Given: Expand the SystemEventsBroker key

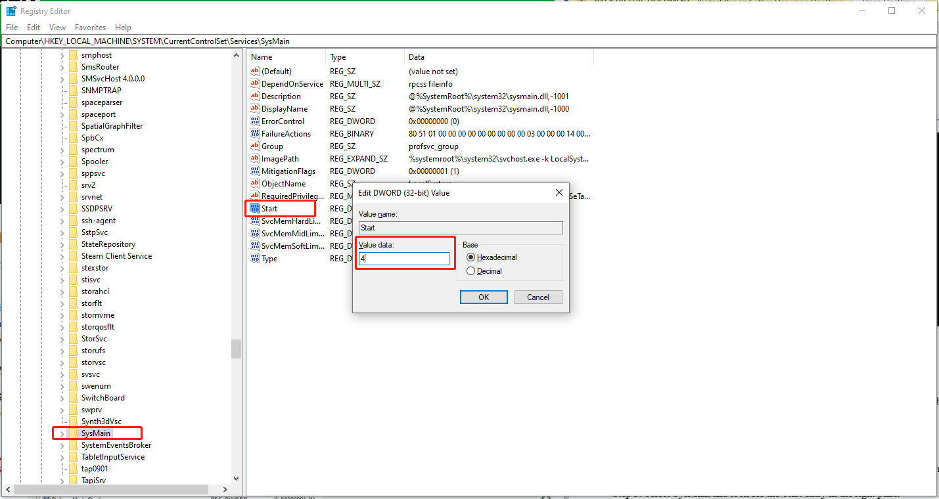Looking at the screenshot, I should tap(62, 445).
